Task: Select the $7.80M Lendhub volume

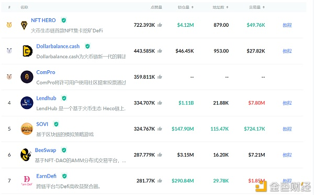Action: [256, 103]
